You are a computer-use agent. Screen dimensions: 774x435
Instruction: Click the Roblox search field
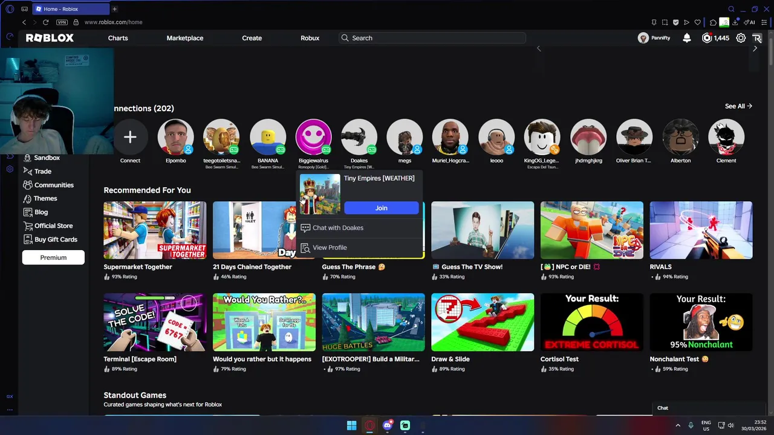[432, 38]
